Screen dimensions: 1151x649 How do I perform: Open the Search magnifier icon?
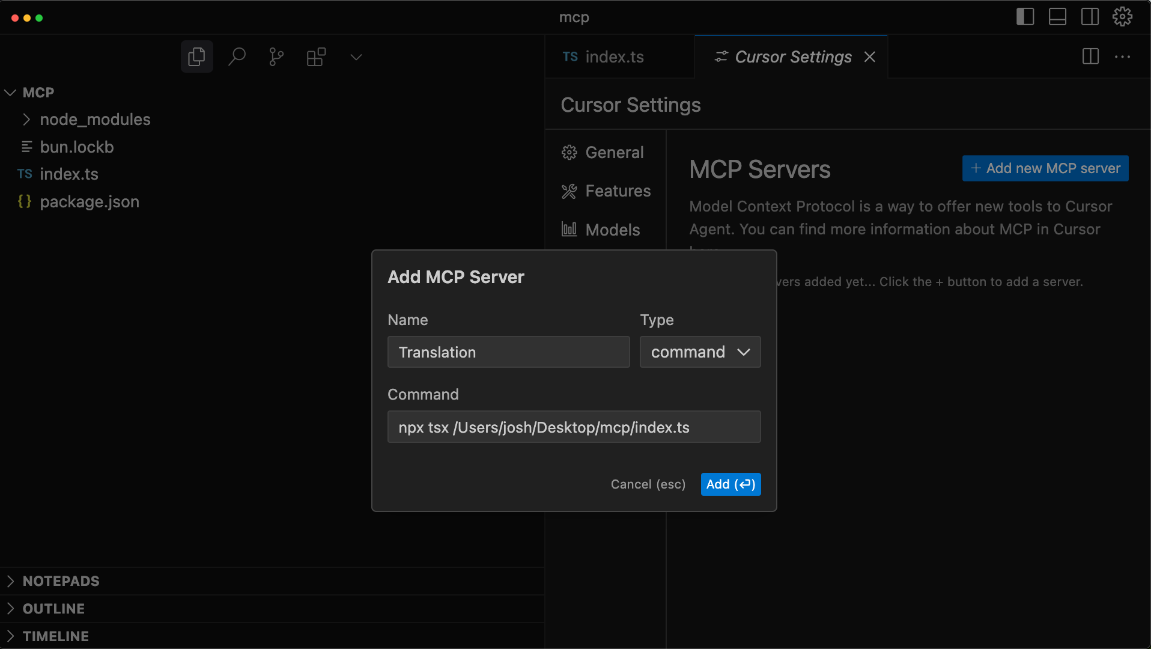point(237,57)
